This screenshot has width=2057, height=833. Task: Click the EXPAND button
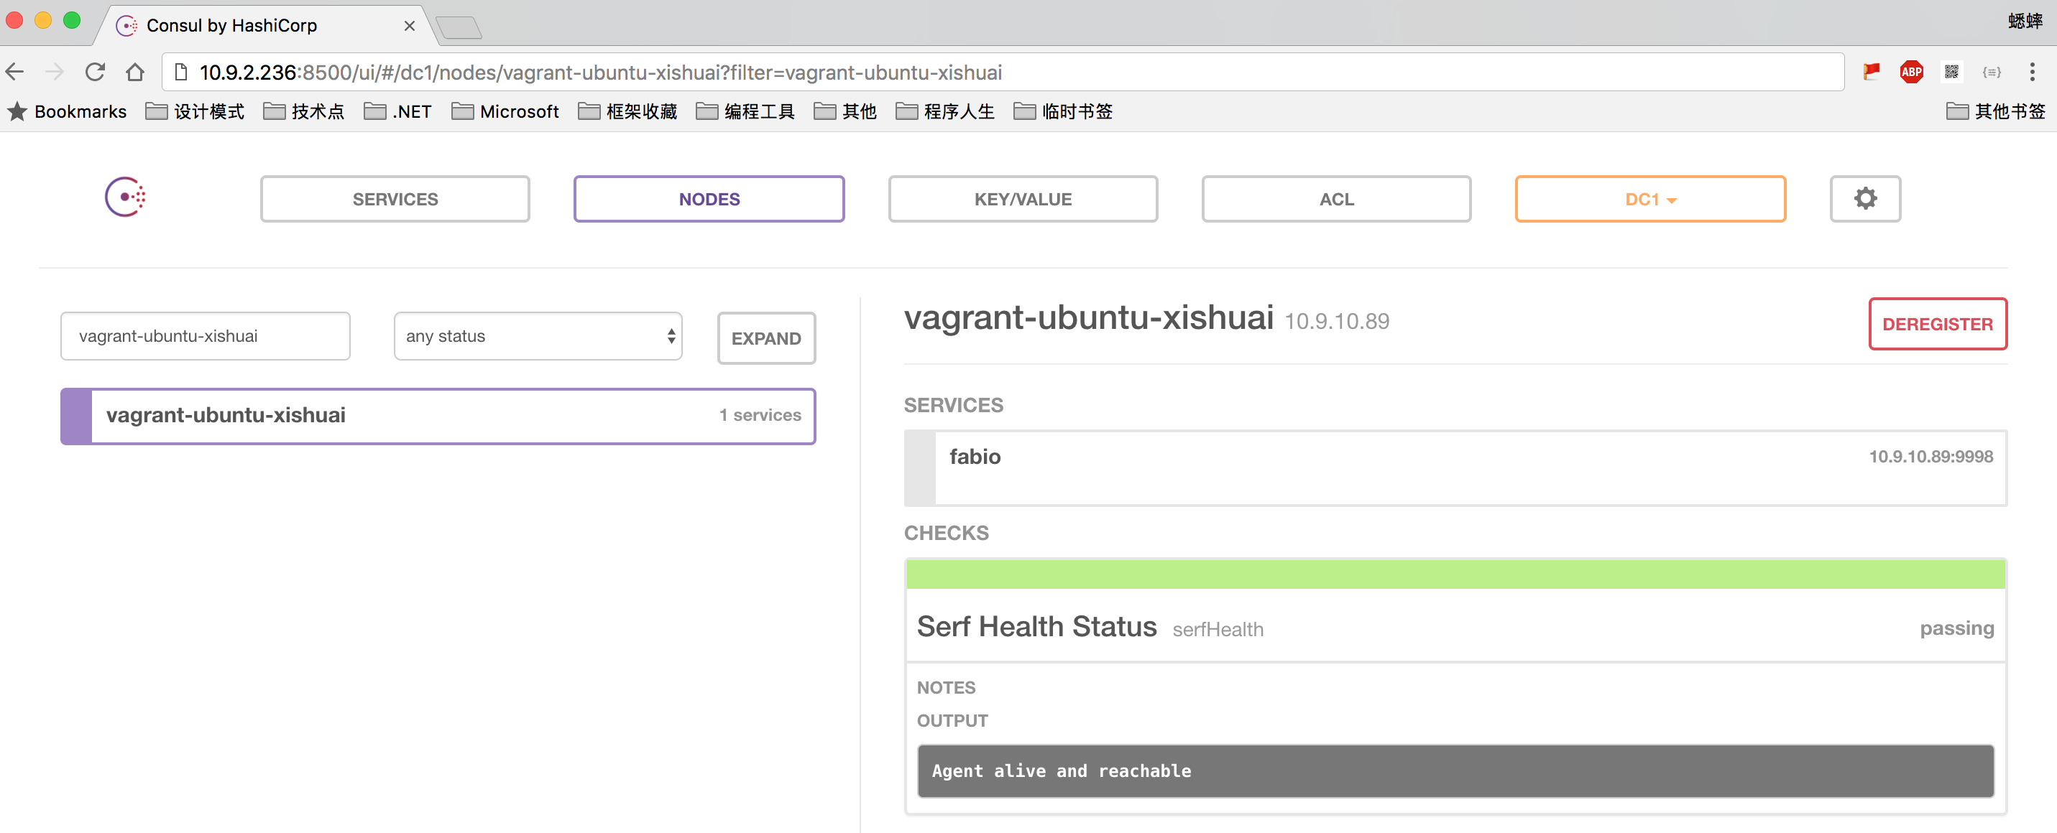coord(765,338)
